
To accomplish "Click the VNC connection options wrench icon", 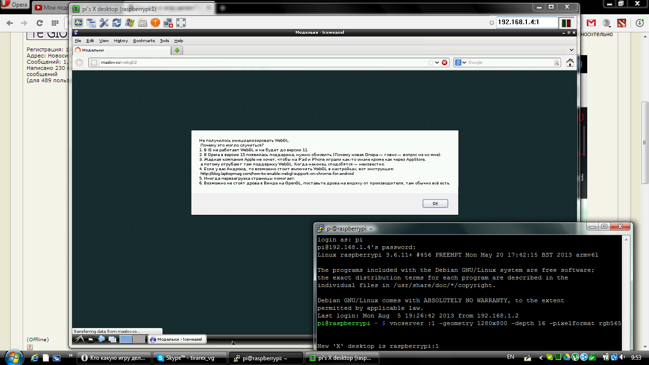I will coord(104,23).
